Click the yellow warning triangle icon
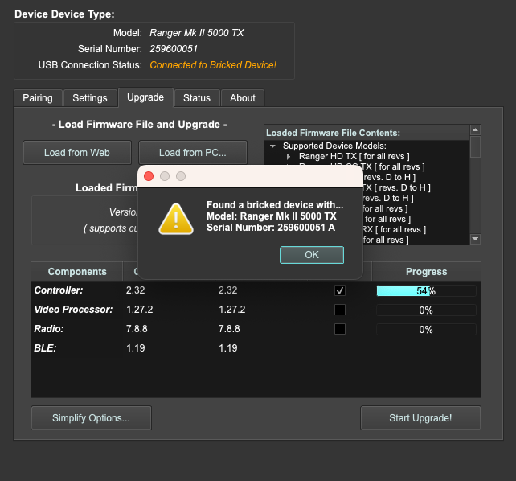The width and height of the screenshot is (516, 481). pyautogui.click(x=175, y=218)
